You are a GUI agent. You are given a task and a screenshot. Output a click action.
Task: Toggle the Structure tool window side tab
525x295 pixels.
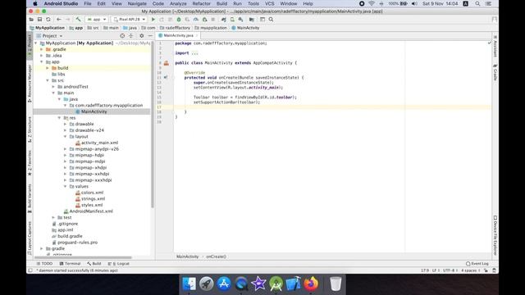coord(30,129)
